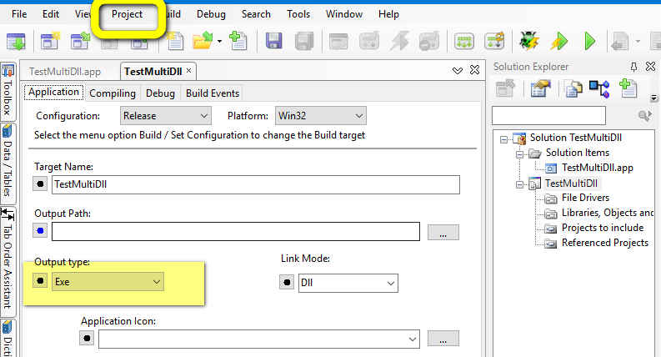Switch to the Build Events tab
Image resolution: width=661 pixels, height=357 pixels.
click(213, 93)
